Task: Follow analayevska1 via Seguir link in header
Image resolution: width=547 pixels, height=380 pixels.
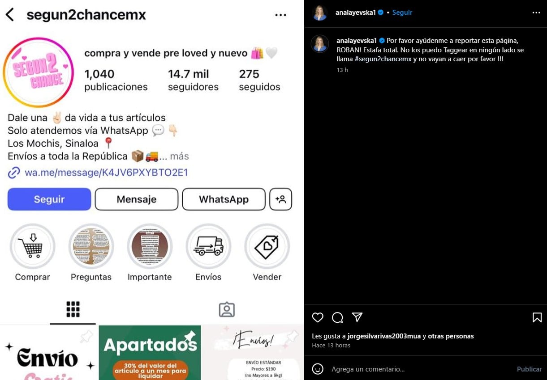Action: [x=402, y=13]
